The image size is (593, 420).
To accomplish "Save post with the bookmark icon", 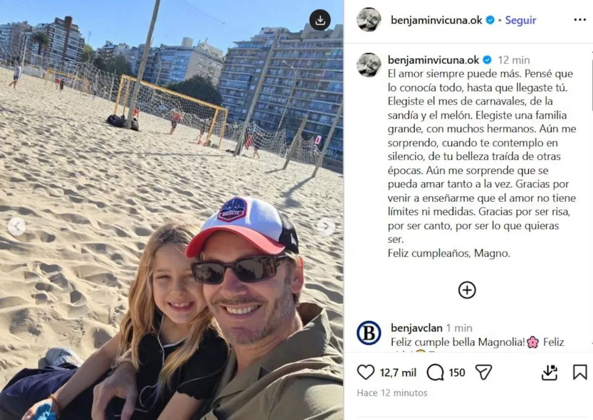I will [x=580, y=372].
